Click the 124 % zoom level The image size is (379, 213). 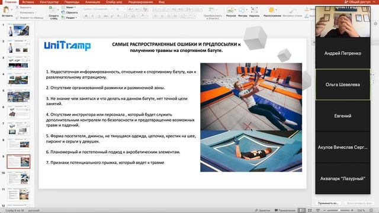[361, 211]
